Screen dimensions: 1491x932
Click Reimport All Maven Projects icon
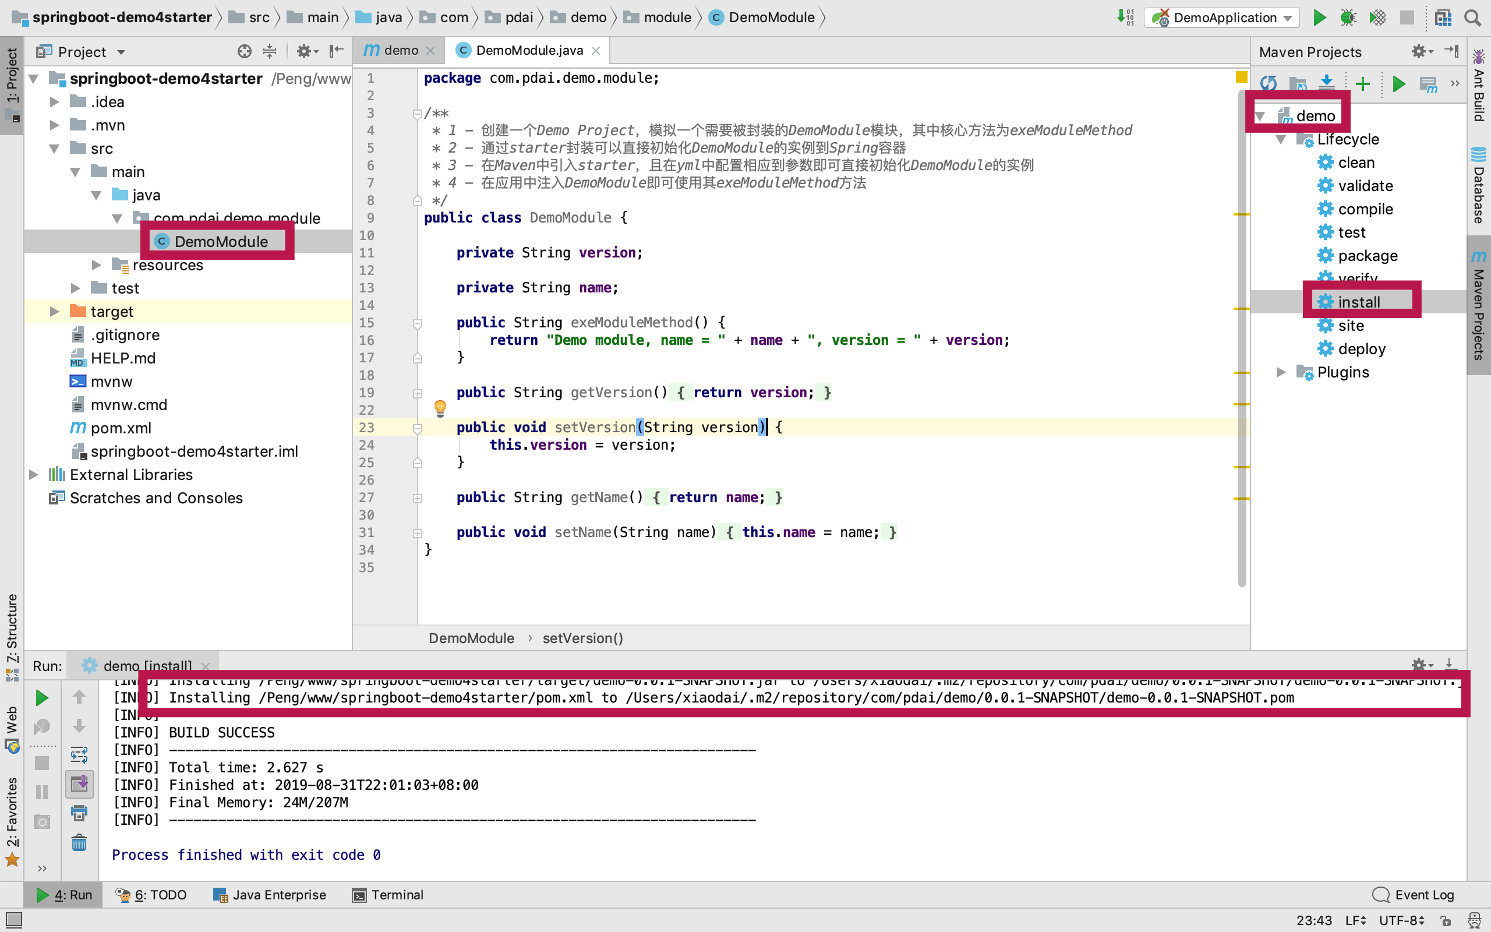[x=1268, y=83]
